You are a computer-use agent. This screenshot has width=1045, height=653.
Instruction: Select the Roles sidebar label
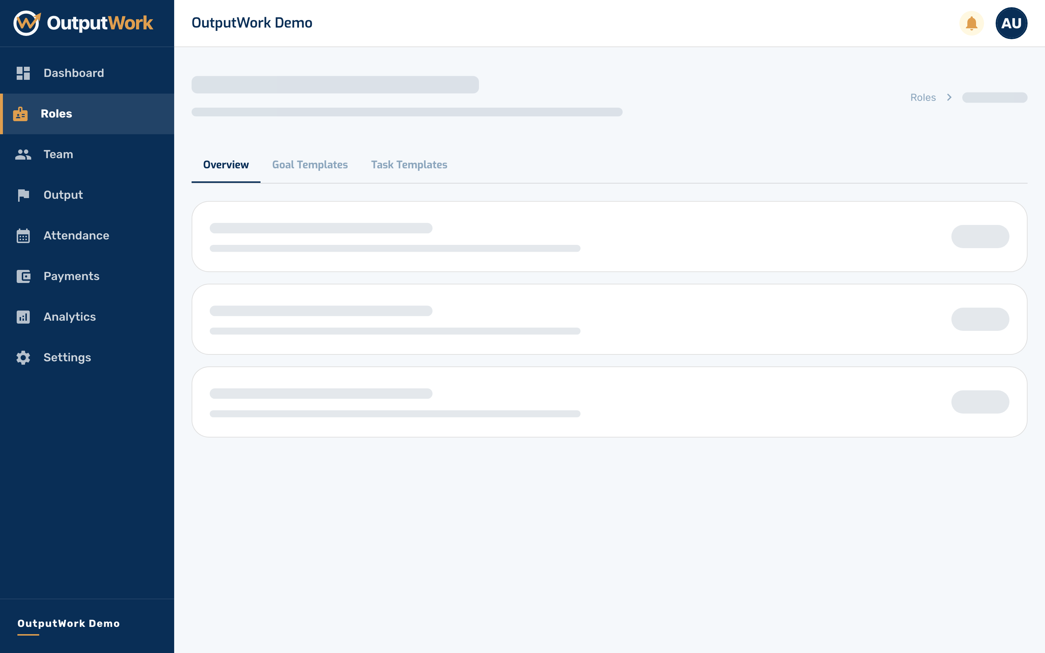pos(57,114)
